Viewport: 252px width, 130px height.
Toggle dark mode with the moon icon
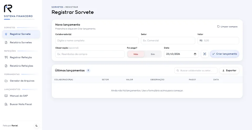point(36,126)
